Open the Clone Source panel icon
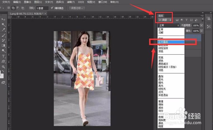The height and width of the screenshot is (130, 213). click(x=209, y=18)
